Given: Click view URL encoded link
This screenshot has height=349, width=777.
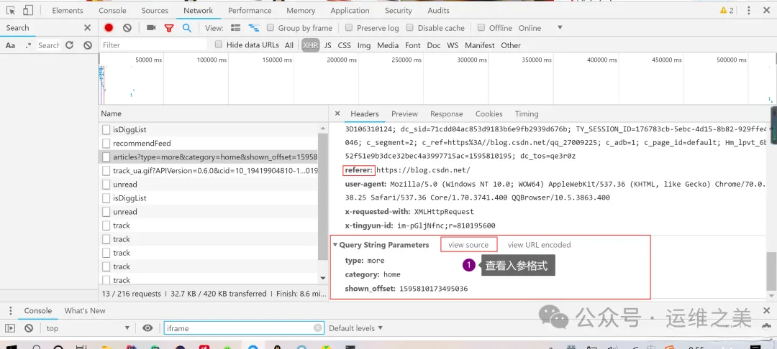Looking at the screenshot, I should pos(539,245).
